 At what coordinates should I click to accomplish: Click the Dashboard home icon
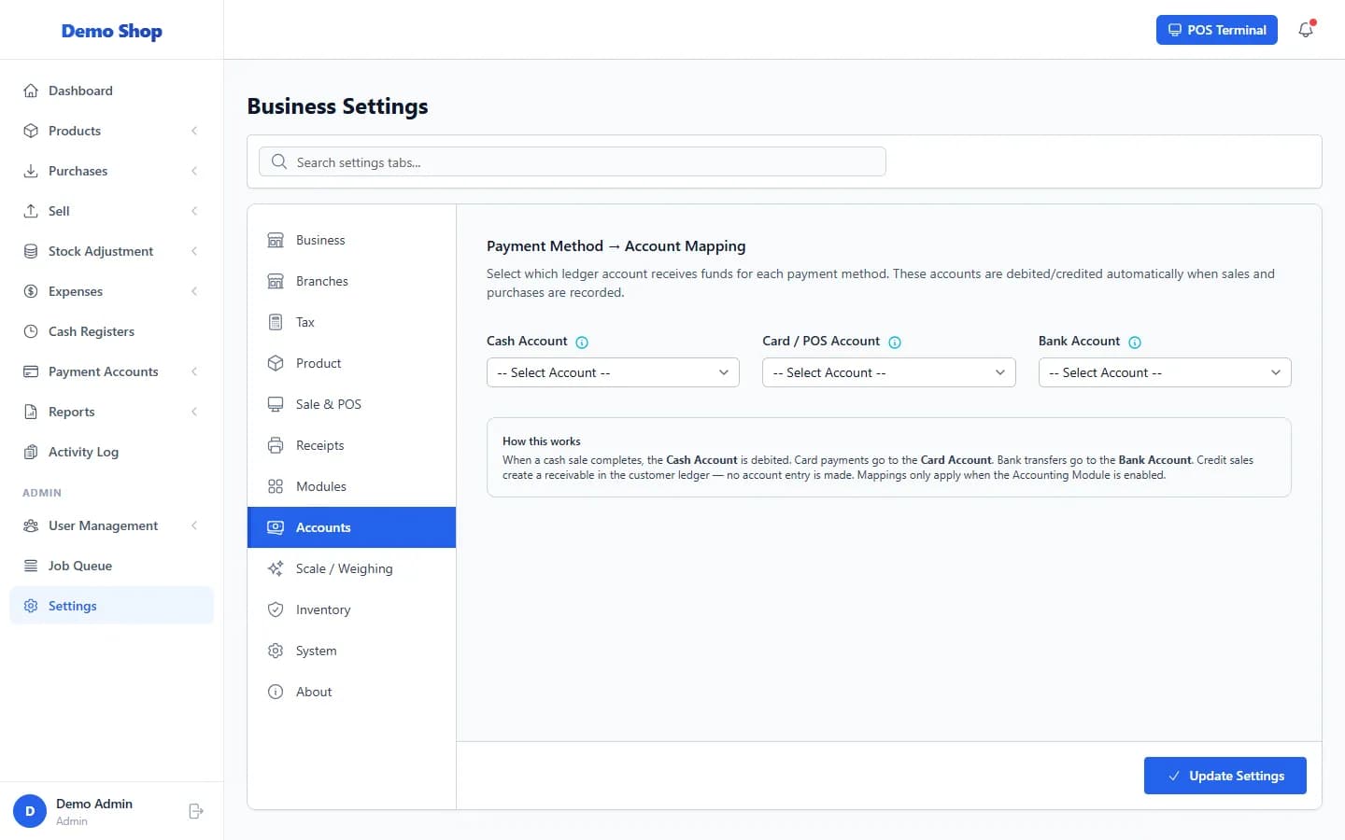pyautogui.click(x=31, y=91)
